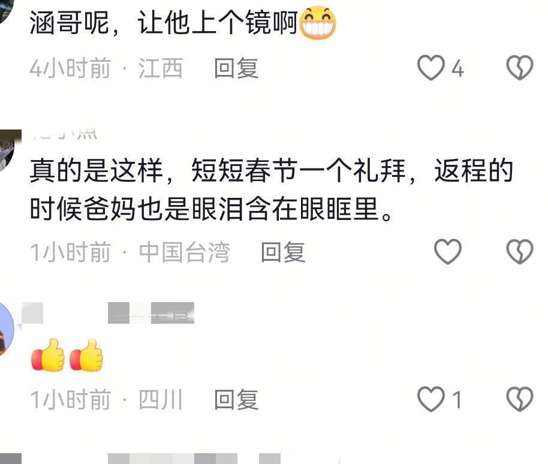Dislike the 江西 comment via broken heart

coord(520,68)
